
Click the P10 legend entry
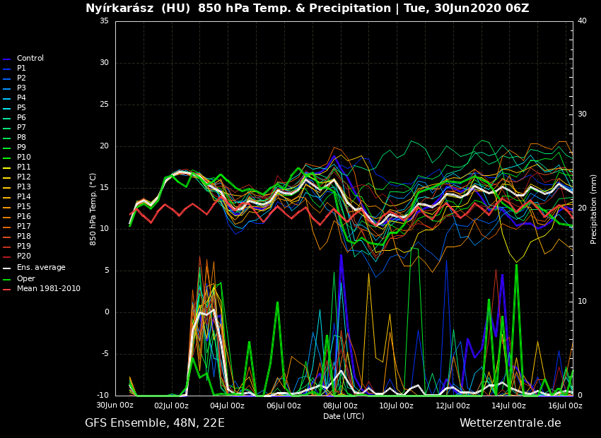point(23,158)
